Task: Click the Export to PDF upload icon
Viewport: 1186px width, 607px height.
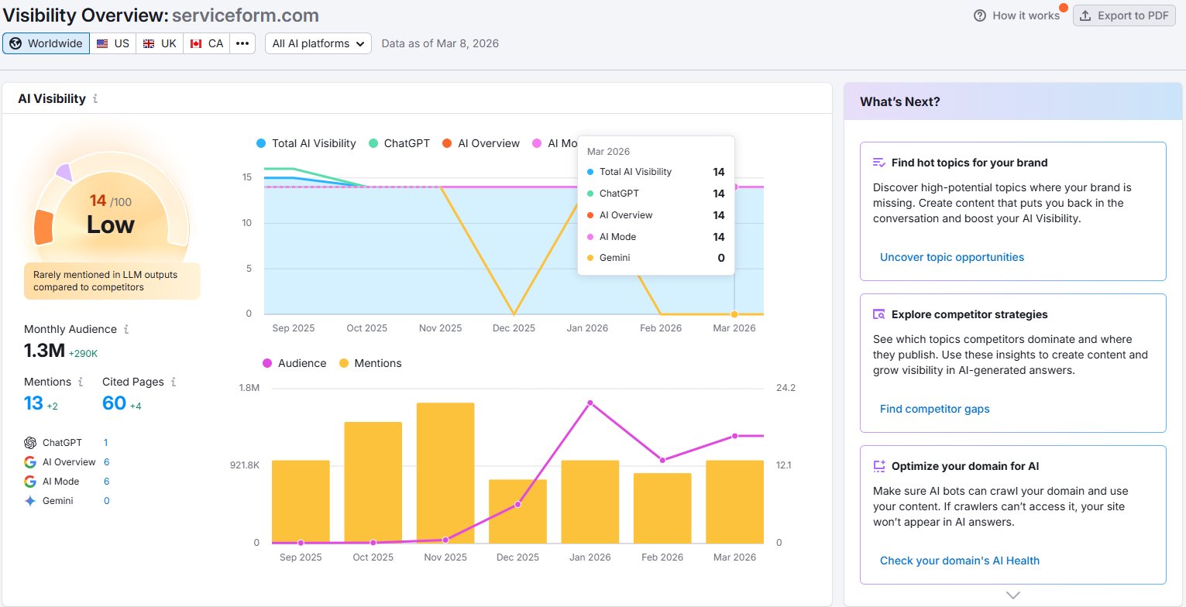Action: coord(1085,15)
